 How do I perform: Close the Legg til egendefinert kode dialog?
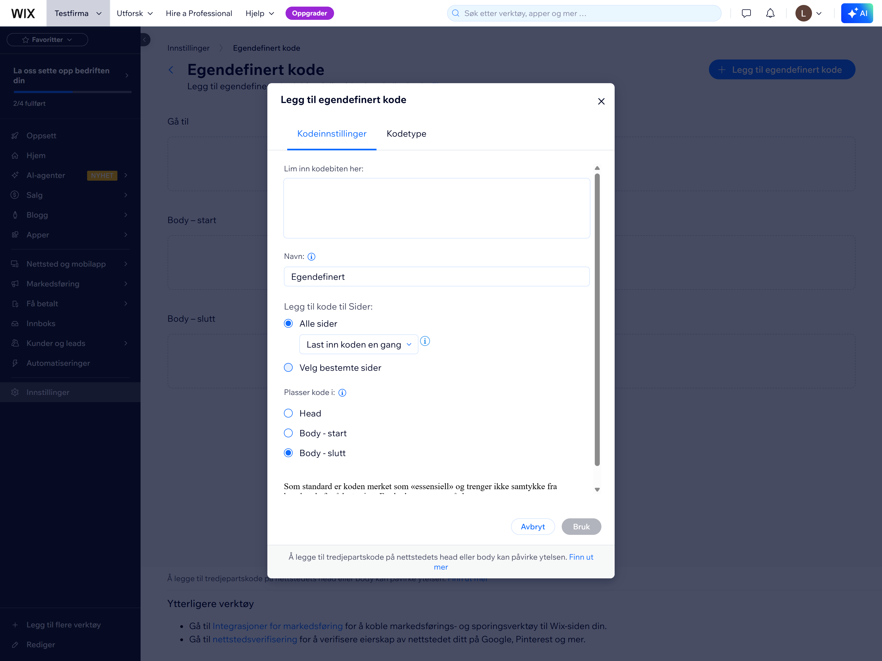tap(601, 101)
